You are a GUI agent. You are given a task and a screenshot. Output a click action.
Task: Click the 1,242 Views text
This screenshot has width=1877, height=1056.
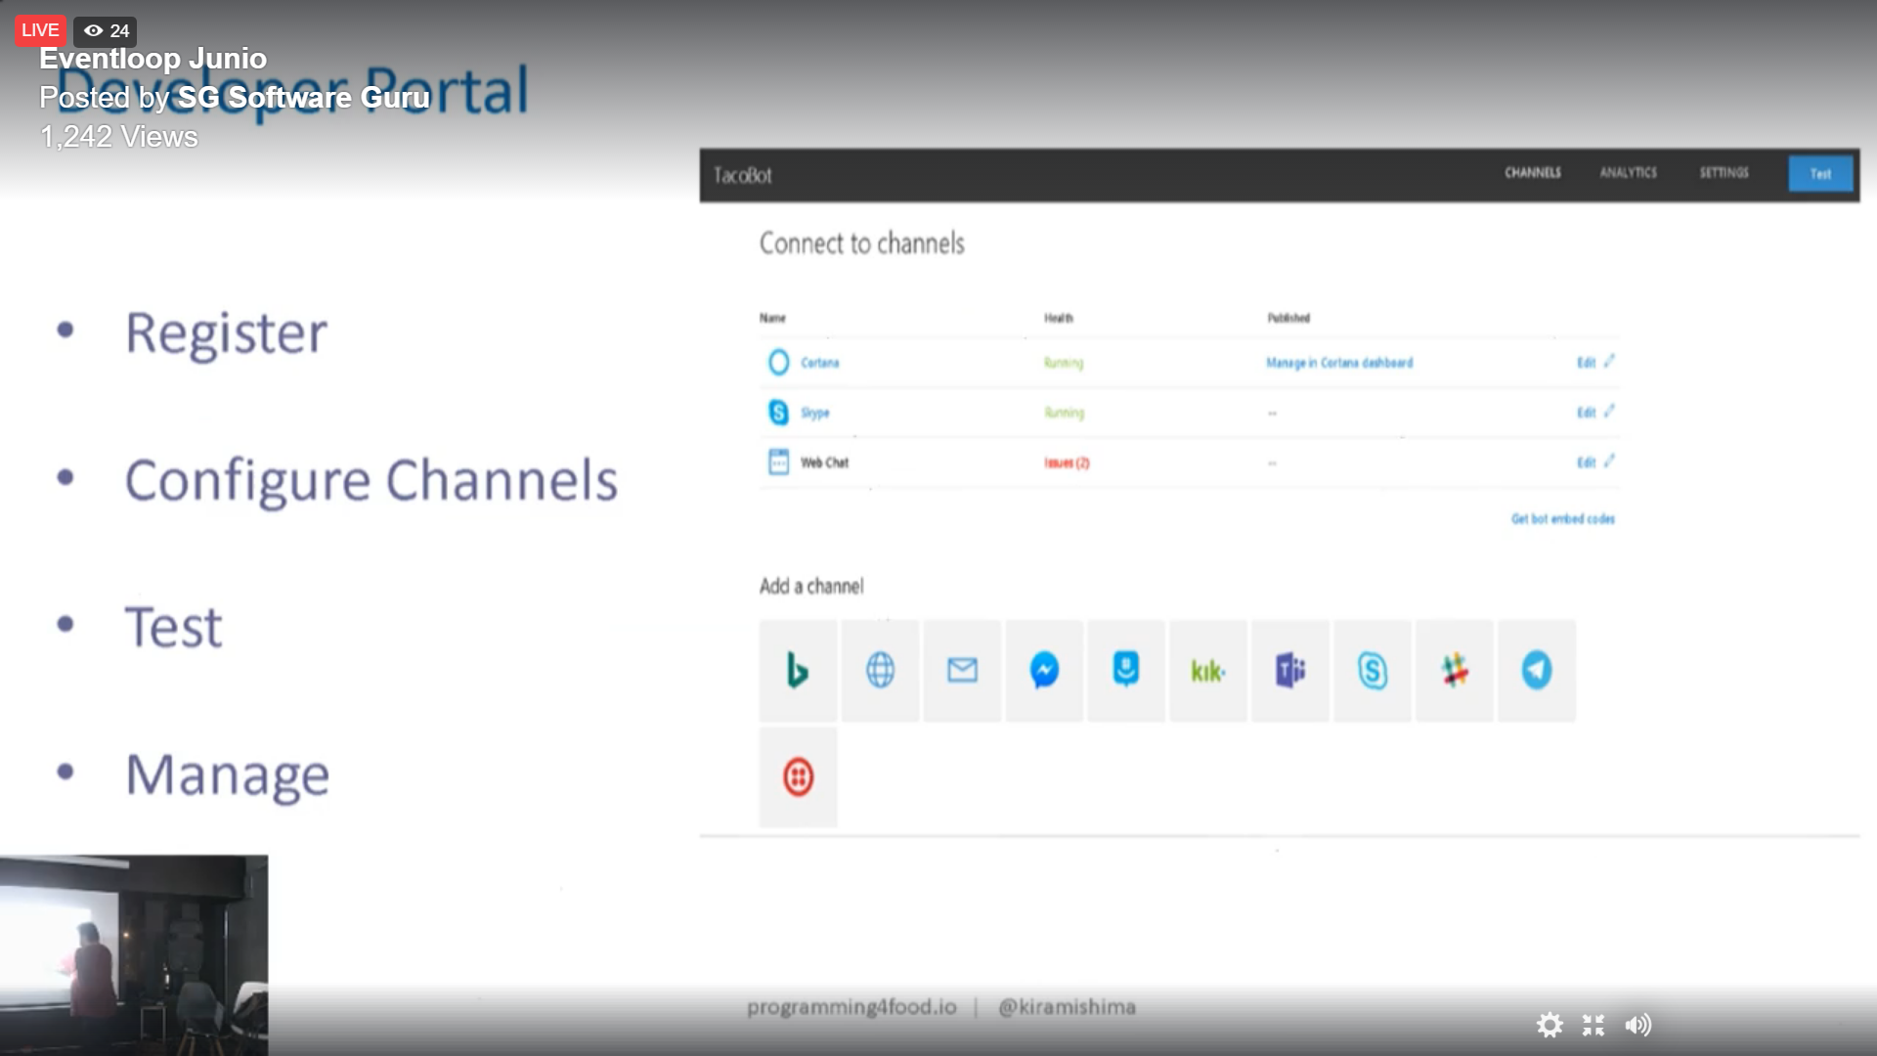[118, 137]
